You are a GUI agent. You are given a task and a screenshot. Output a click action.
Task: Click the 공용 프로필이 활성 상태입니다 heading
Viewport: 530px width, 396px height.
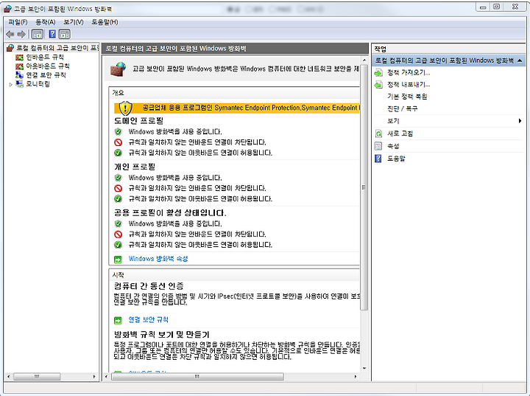click(x=170, y=212)
